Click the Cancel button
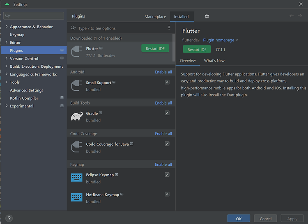 (265, 218)
